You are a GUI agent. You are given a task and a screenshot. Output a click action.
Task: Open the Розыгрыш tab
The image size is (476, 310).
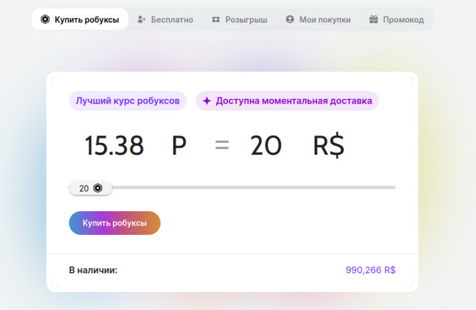click(240, 20)
